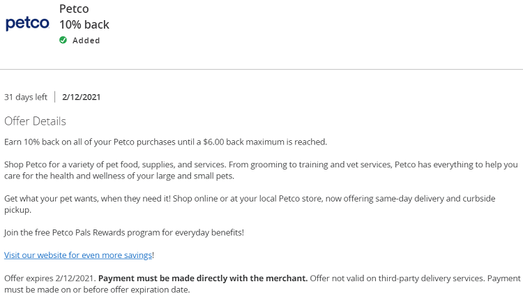Click the Petco logo image
Viewport: 523px width, 295px height.
[x=27, y=24]
